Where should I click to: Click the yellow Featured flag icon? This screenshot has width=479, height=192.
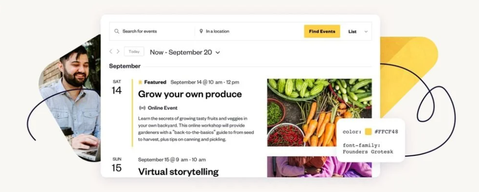click(140, 82)
